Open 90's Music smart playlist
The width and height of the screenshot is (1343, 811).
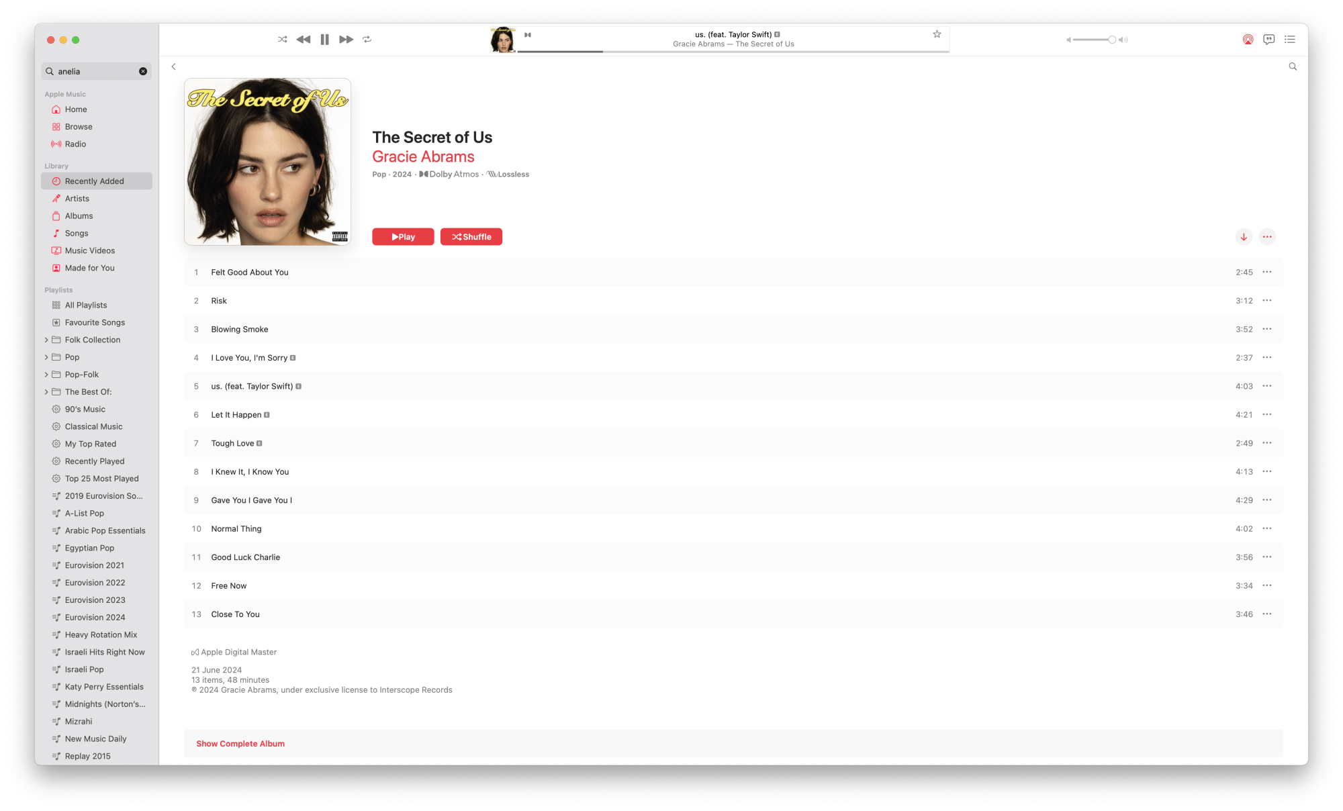tap(97, 410)
